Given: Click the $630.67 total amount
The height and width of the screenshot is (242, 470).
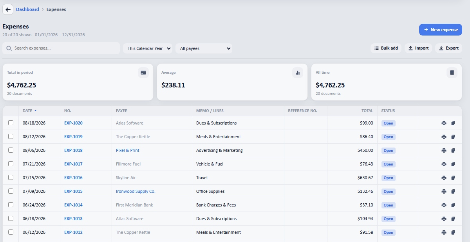Looking at the screenshot, I should coord(365,178).
